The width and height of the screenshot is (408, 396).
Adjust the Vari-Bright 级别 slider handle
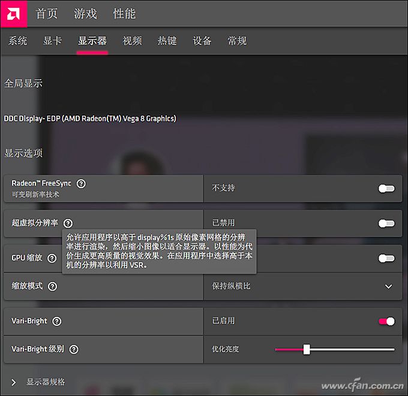coord(307,349)
